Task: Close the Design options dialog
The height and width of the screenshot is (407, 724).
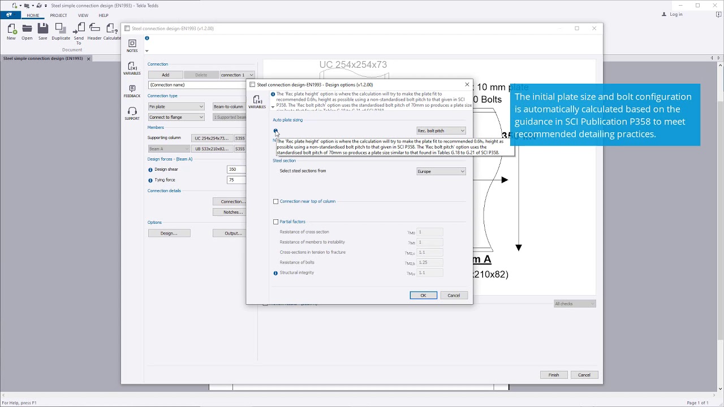Action: (x=467, y=85)
